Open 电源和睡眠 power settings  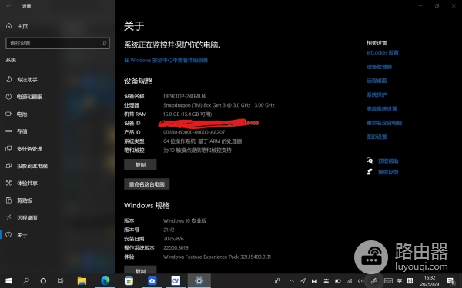click(24, 97)
